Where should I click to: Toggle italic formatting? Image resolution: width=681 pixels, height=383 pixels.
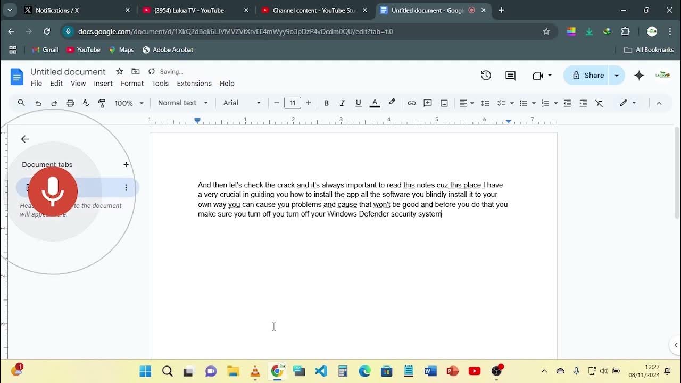click(342, 103)
